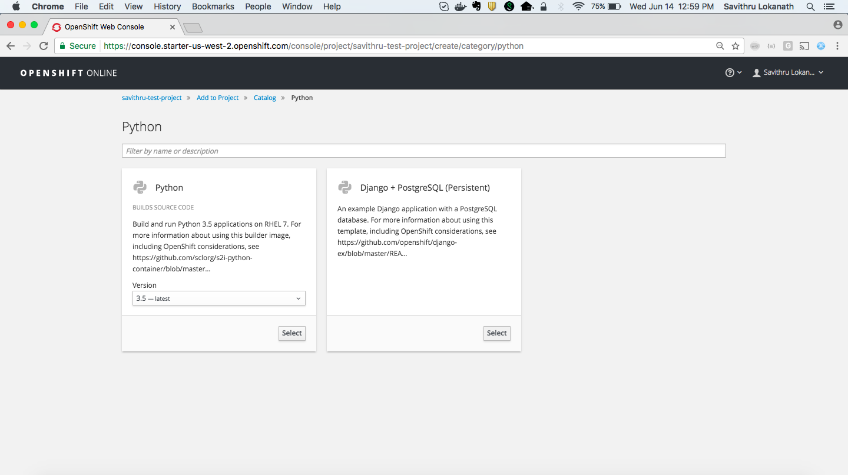Open the People menu
Image resolution: width=848 pixels, height=475 pixels.
258,6
